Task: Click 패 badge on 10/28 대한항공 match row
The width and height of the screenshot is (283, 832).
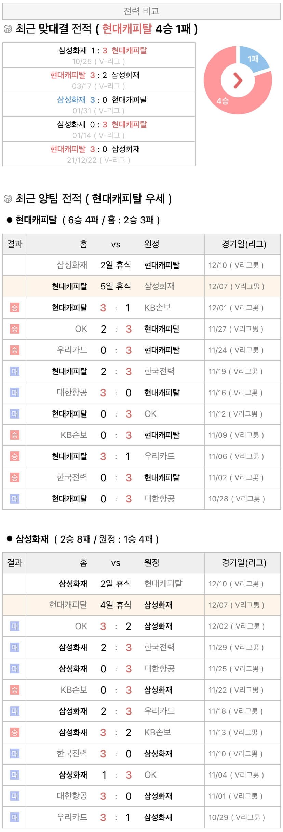Action: [14, 499]
